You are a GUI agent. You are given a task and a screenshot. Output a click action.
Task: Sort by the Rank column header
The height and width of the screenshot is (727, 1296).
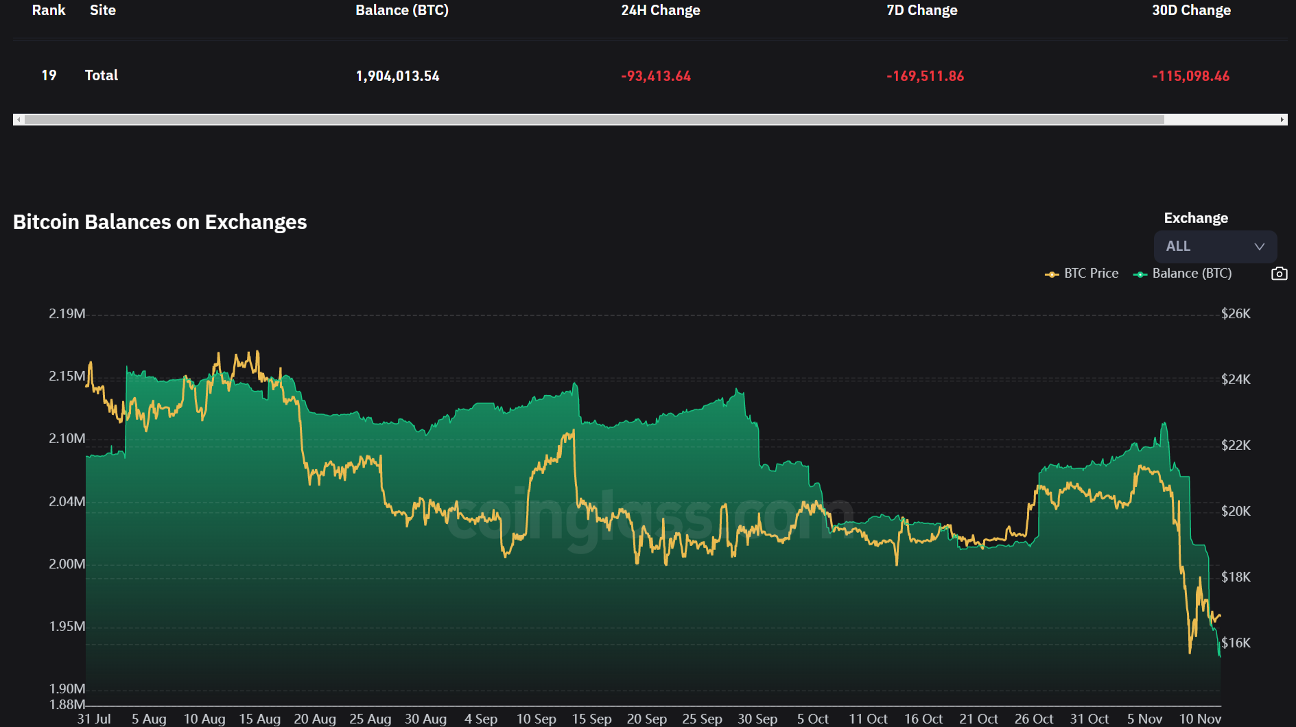coord(49,10)
